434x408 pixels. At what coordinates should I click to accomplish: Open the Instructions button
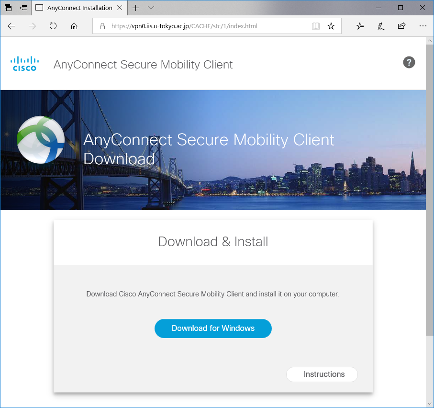(322, 374)
